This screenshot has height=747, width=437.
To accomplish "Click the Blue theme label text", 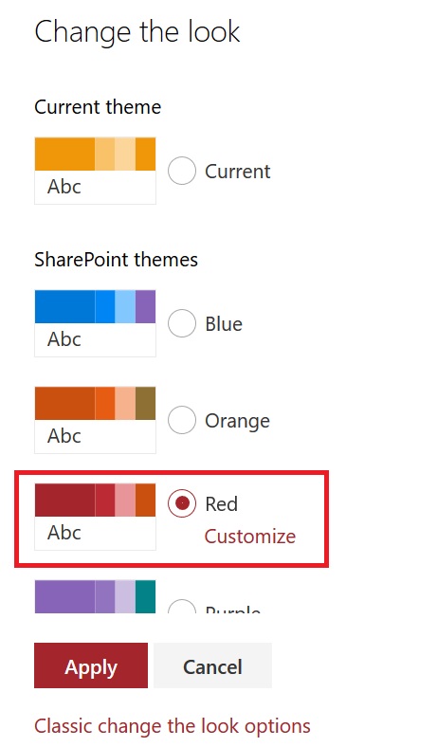I will tap(224, 324).
